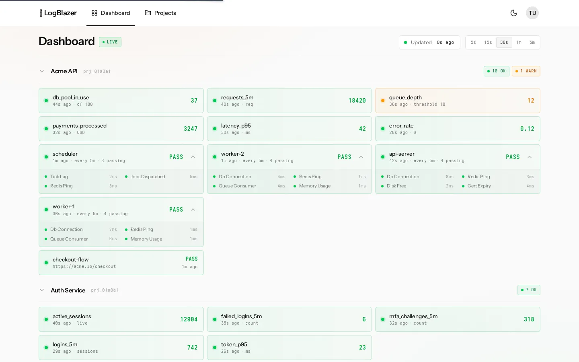This screenshot has height=362, width=579.
Task: Click the 10 OK status badge
Action: click(497, 71)
